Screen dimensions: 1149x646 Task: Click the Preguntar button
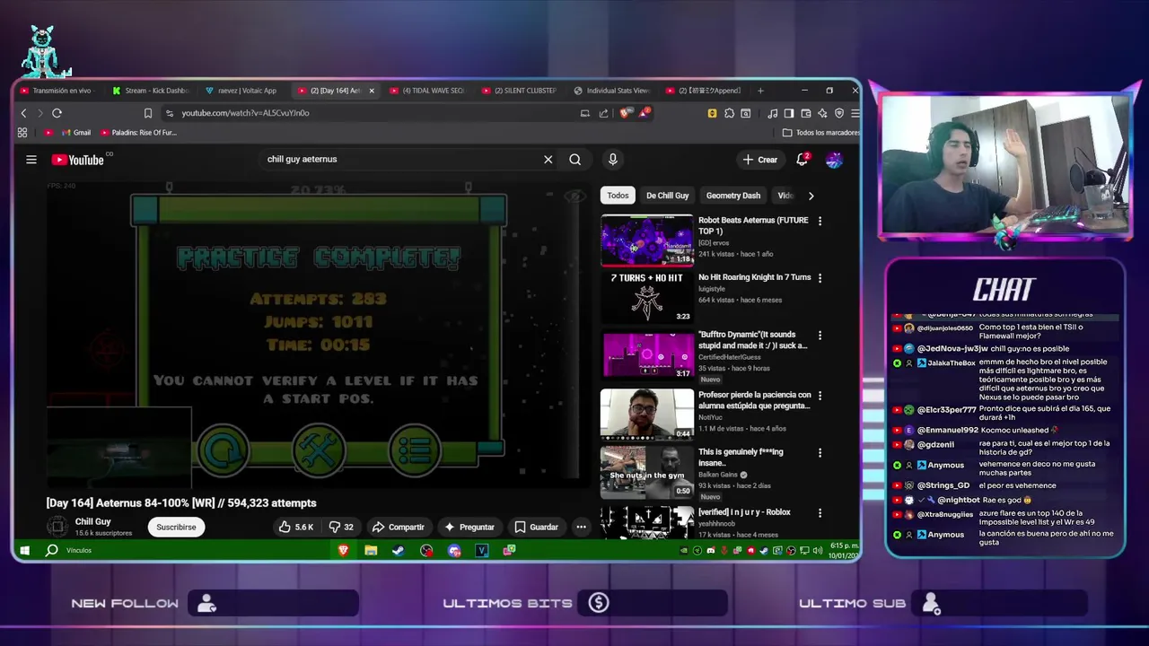[x=468, y=527]
